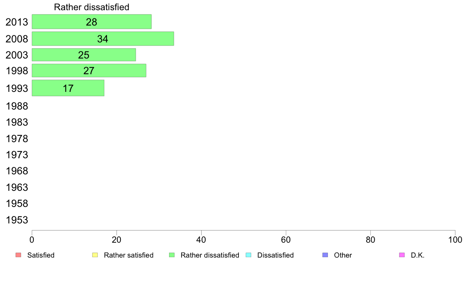Select the 2008 bar showing 34

click(103, 39)
